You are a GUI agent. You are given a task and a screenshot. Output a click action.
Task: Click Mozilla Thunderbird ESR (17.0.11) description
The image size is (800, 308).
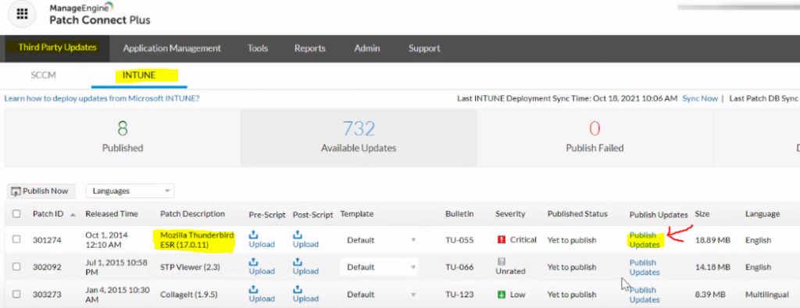tap(197, 239)
